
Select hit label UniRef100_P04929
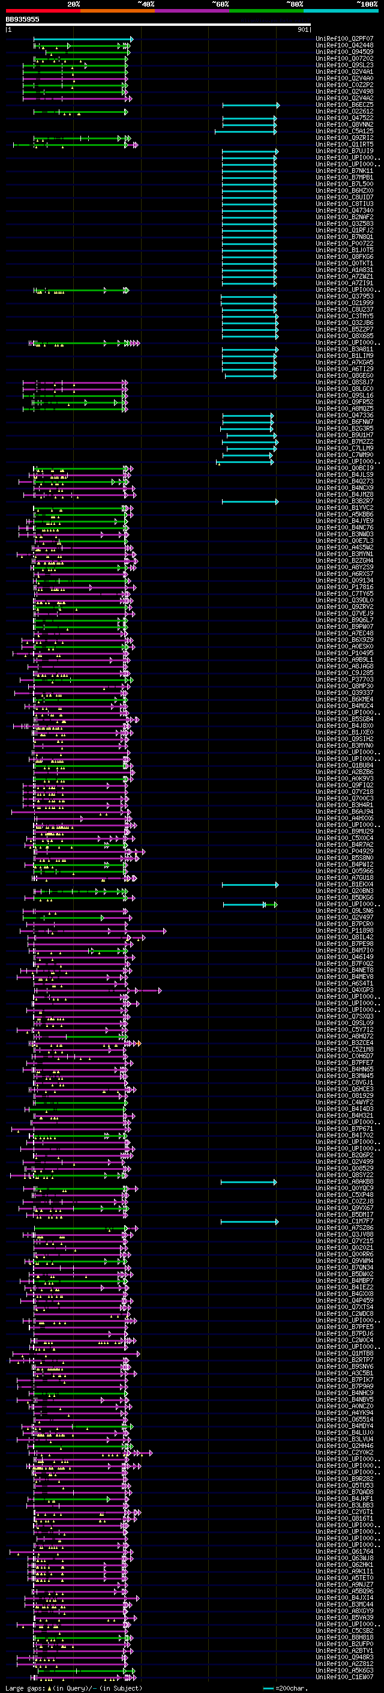click(x=344, y=852)
